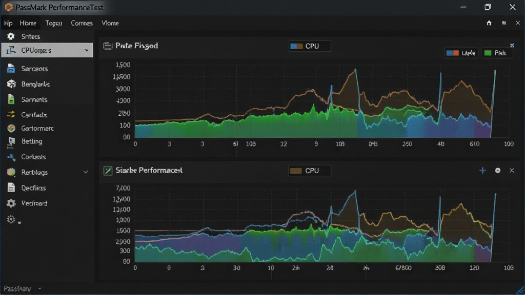
Task: Toggle the Lapte legend series
Action: (x=461, y=53)
